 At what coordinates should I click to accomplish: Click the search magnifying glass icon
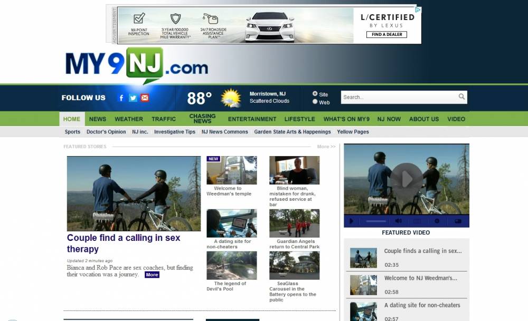coord(461,97)
